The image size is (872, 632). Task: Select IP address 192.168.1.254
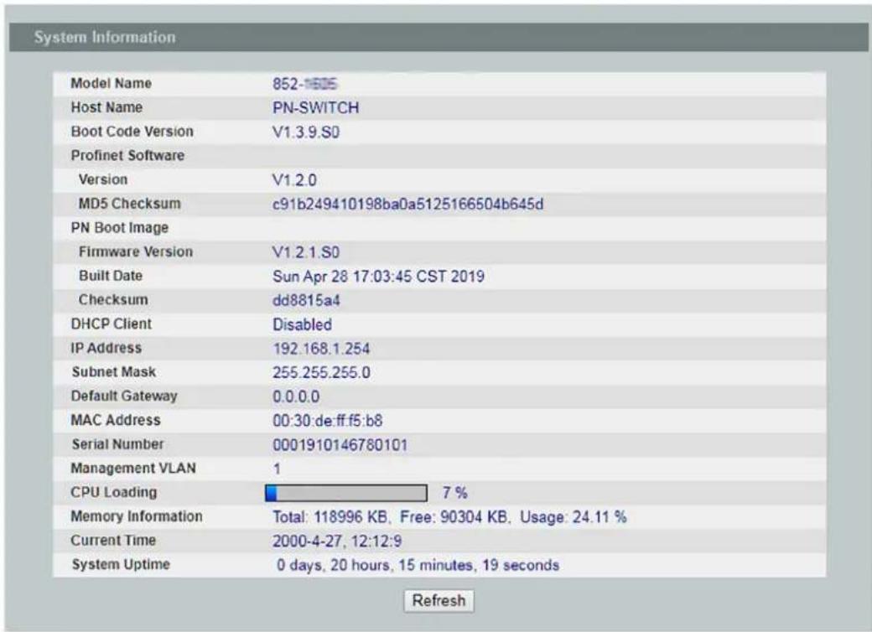pos(321,349)
